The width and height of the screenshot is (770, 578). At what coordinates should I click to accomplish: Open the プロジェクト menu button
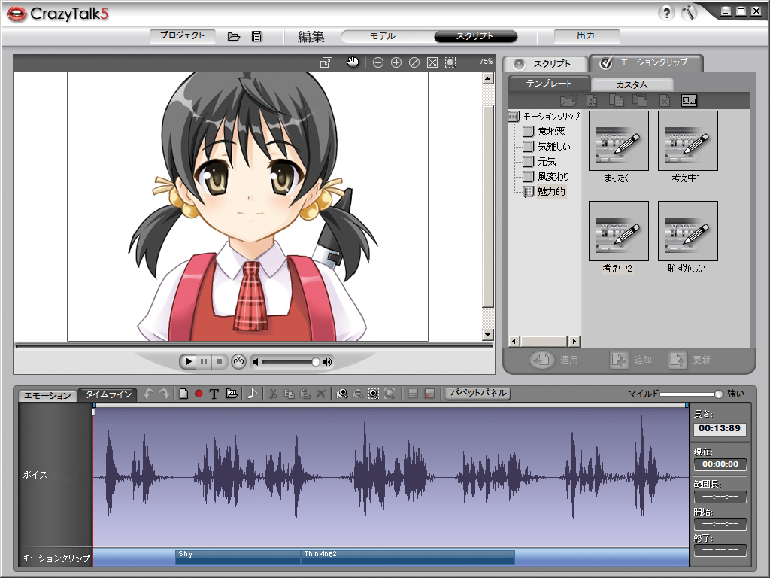(x=182, y=35)
